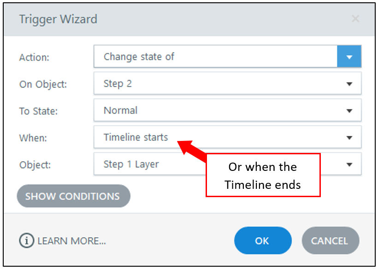Confirm the trigger with OK
378x269 pixels.
coord(263,240)
